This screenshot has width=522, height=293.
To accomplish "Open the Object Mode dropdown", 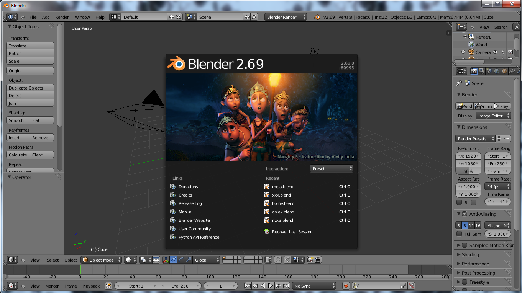I will [101, 260].
